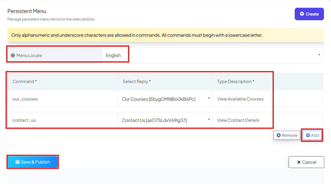
Task: Click the Create button
Action: [309, 14]
